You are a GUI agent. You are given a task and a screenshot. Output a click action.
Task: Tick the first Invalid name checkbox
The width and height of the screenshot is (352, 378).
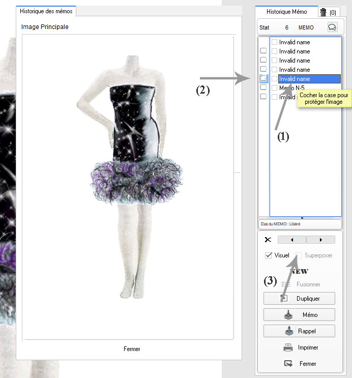(x=275, y=42)
